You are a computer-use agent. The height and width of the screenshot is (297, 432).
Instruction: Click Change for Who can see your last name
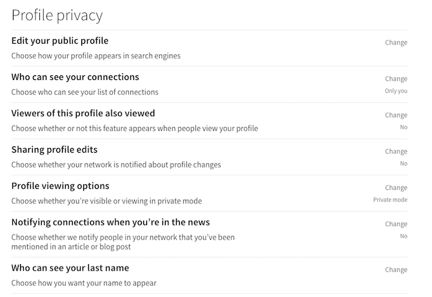pyautogui.click(x=396, y=270)
